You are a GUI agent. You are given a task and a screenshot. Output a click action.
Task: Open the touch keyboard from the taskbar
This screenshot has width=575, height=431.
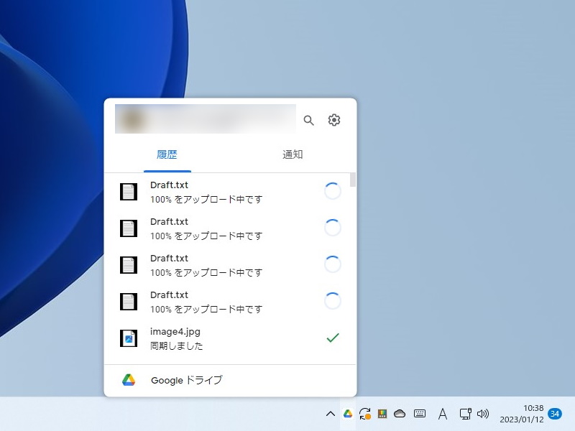tap(419, 414)
